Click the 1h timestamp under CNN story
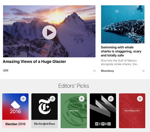150x132 pixels. tap(94, 71)
